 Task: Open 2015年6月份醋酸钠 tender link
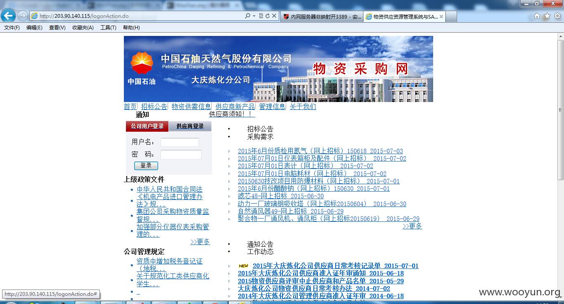click(314, 189)
